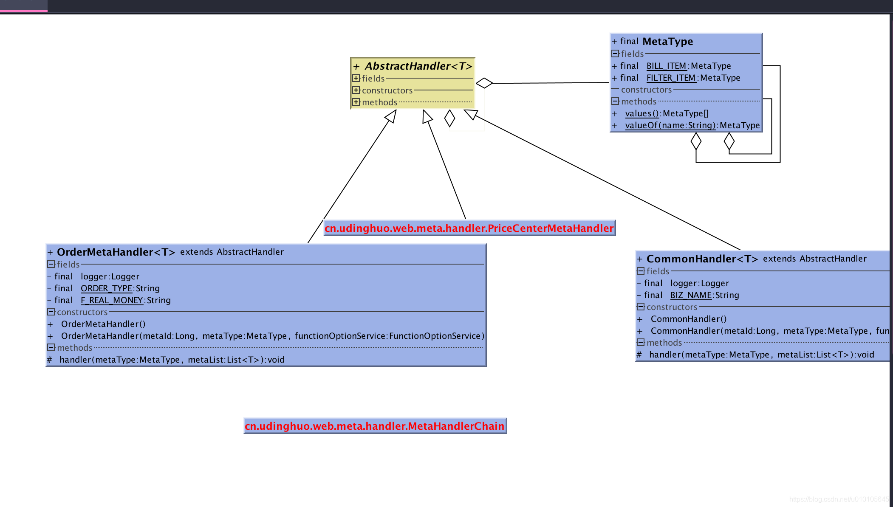Select the MetaHandlerChain class box

375,426
